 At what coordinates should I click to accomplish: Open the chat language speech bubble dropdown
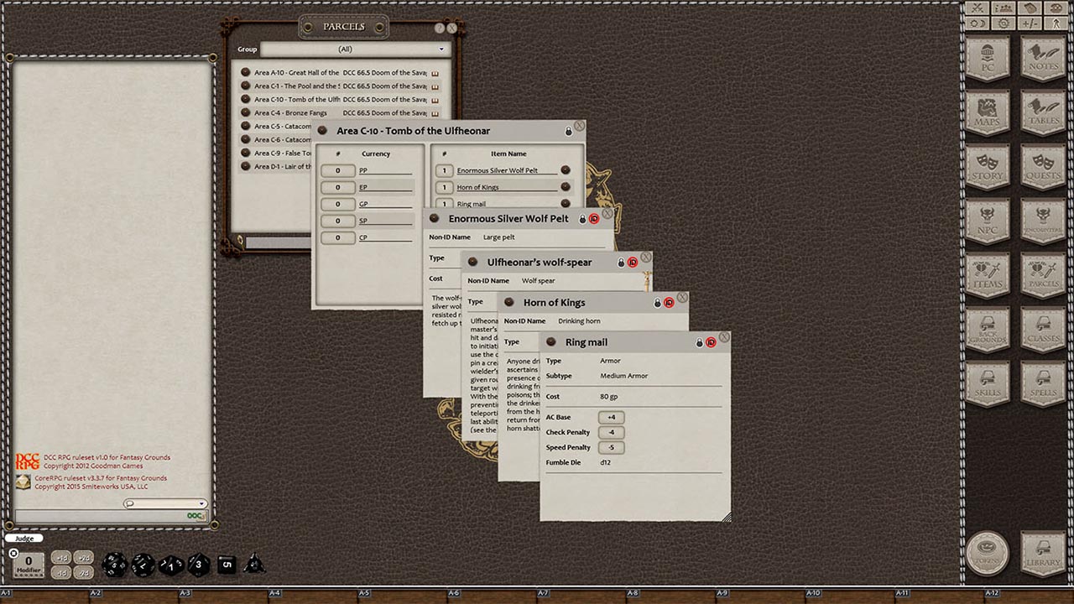click(x=129, y=503)
